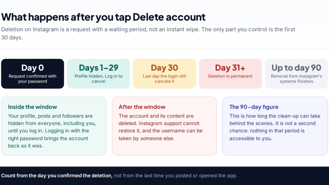Click 'Last day the login still cancels it'
Viewport: 329px width, 185px height.
coord(164,79)
